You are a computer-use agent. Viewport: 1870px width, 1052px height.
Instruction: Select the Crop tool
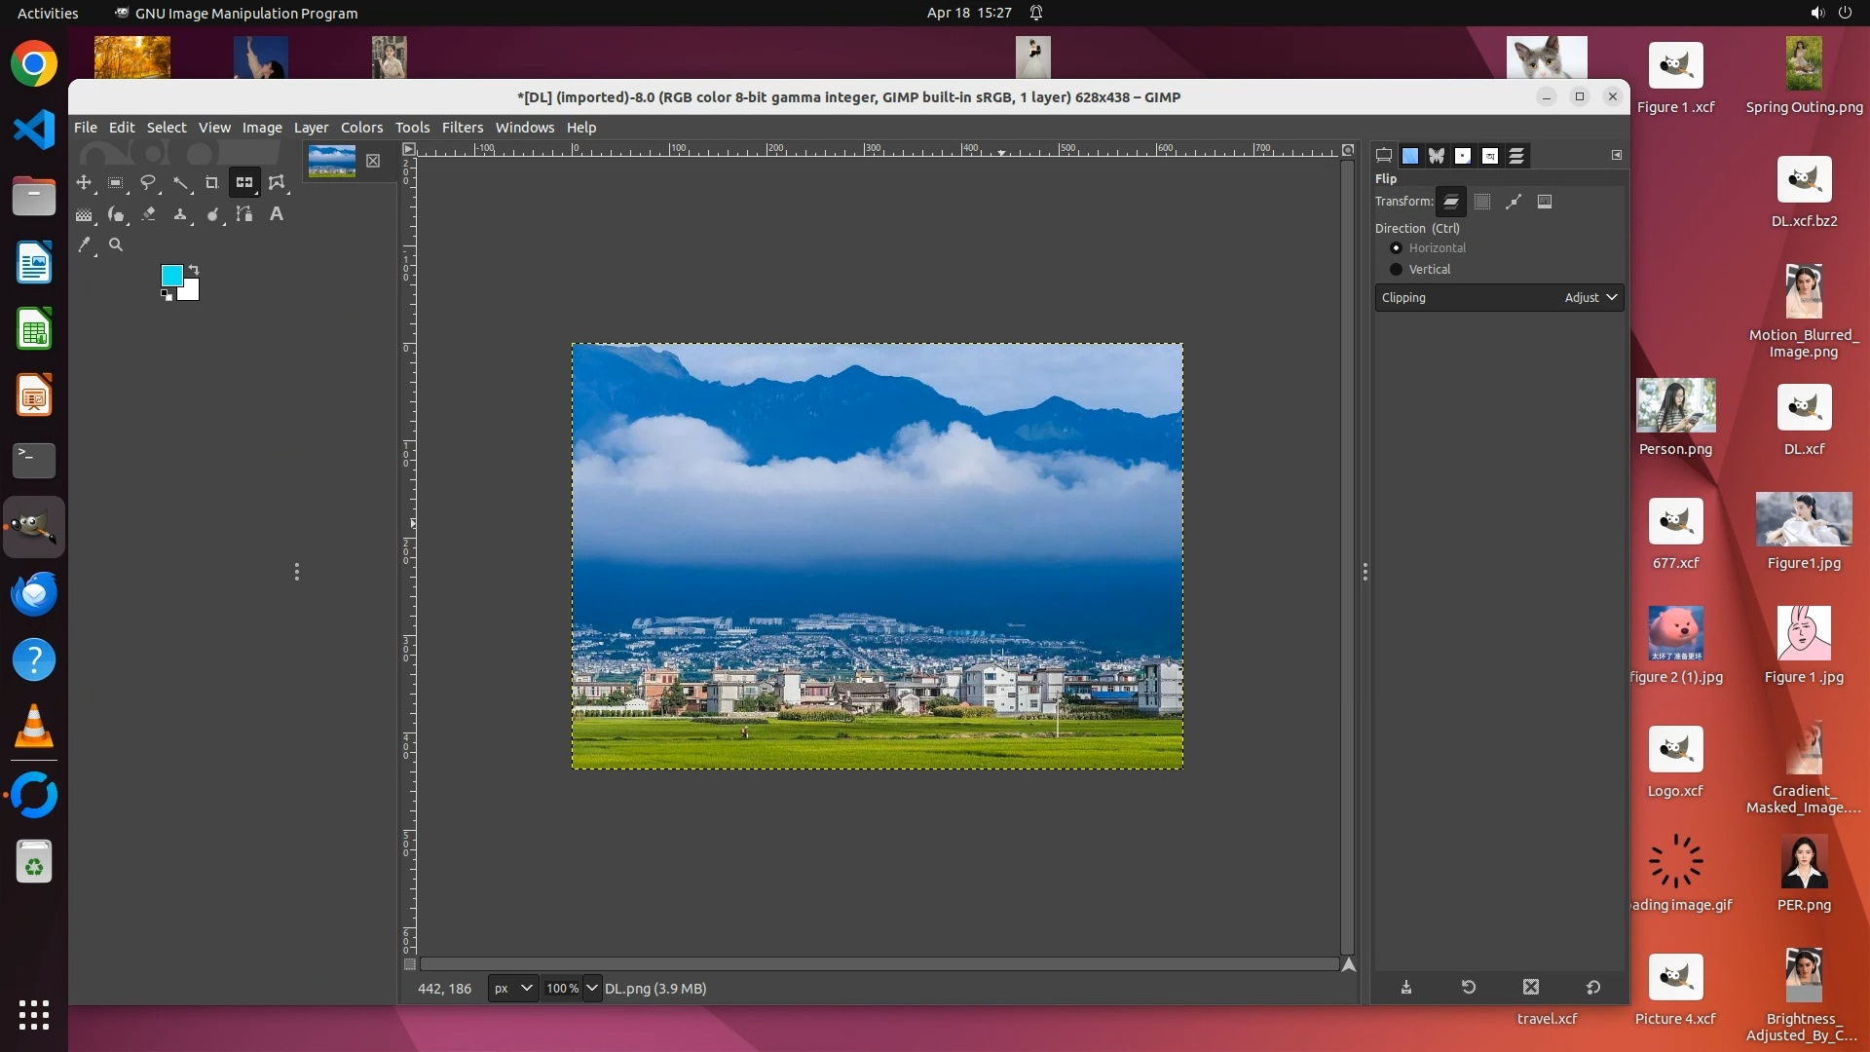click(211, 182)
